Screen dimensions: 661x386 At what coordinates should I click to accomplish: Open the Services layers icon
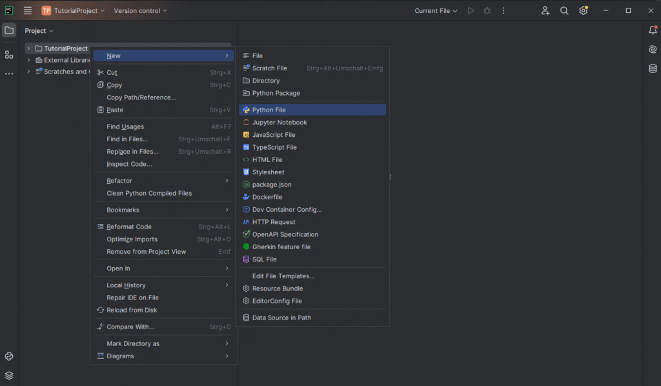(x=9, y=376)
